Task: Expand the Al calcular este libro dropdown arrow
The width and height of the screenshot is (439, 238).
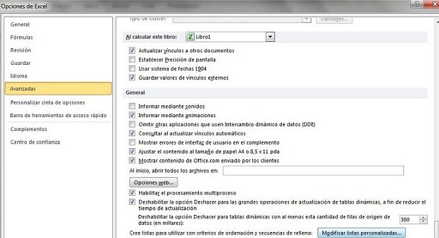Action: (x=270, y=37)
